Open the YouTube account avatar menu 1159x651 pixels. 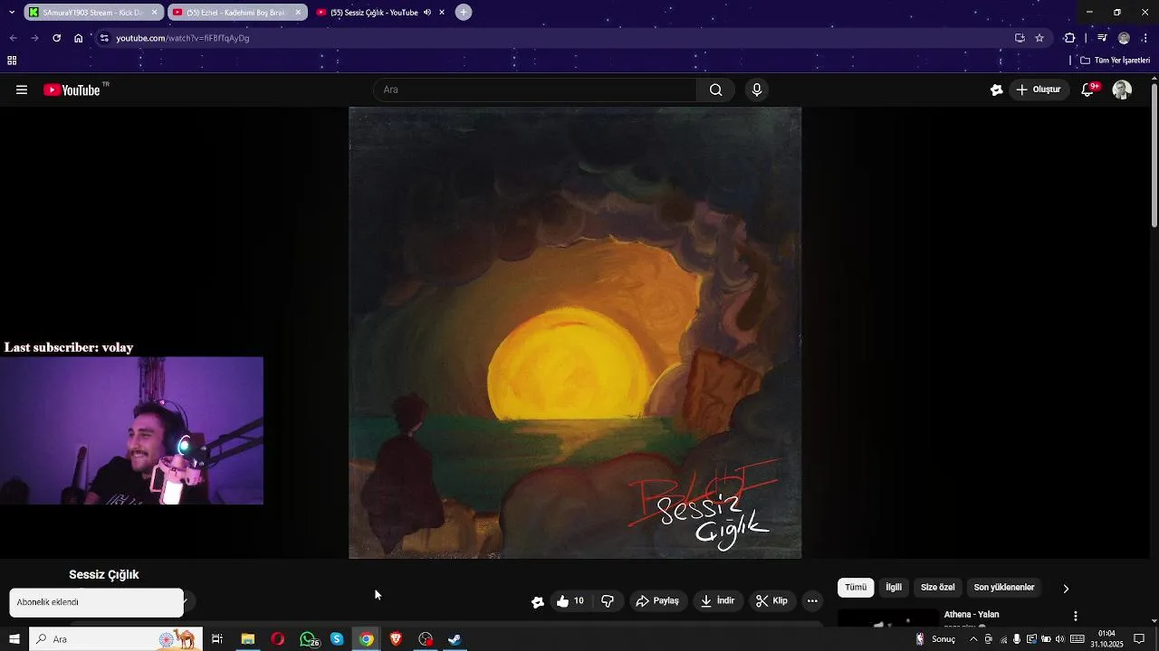pos(1122,90)
